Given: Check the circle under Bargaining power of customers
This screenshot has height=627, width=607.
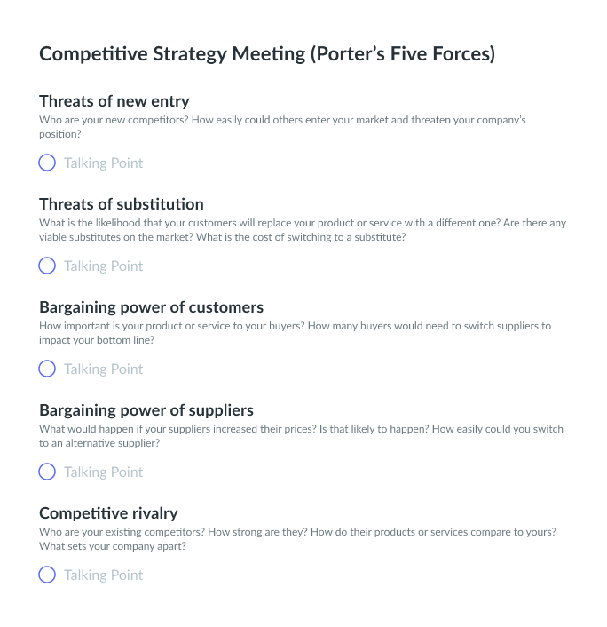Looking at the screenshot, I should (x=47, y=369).
